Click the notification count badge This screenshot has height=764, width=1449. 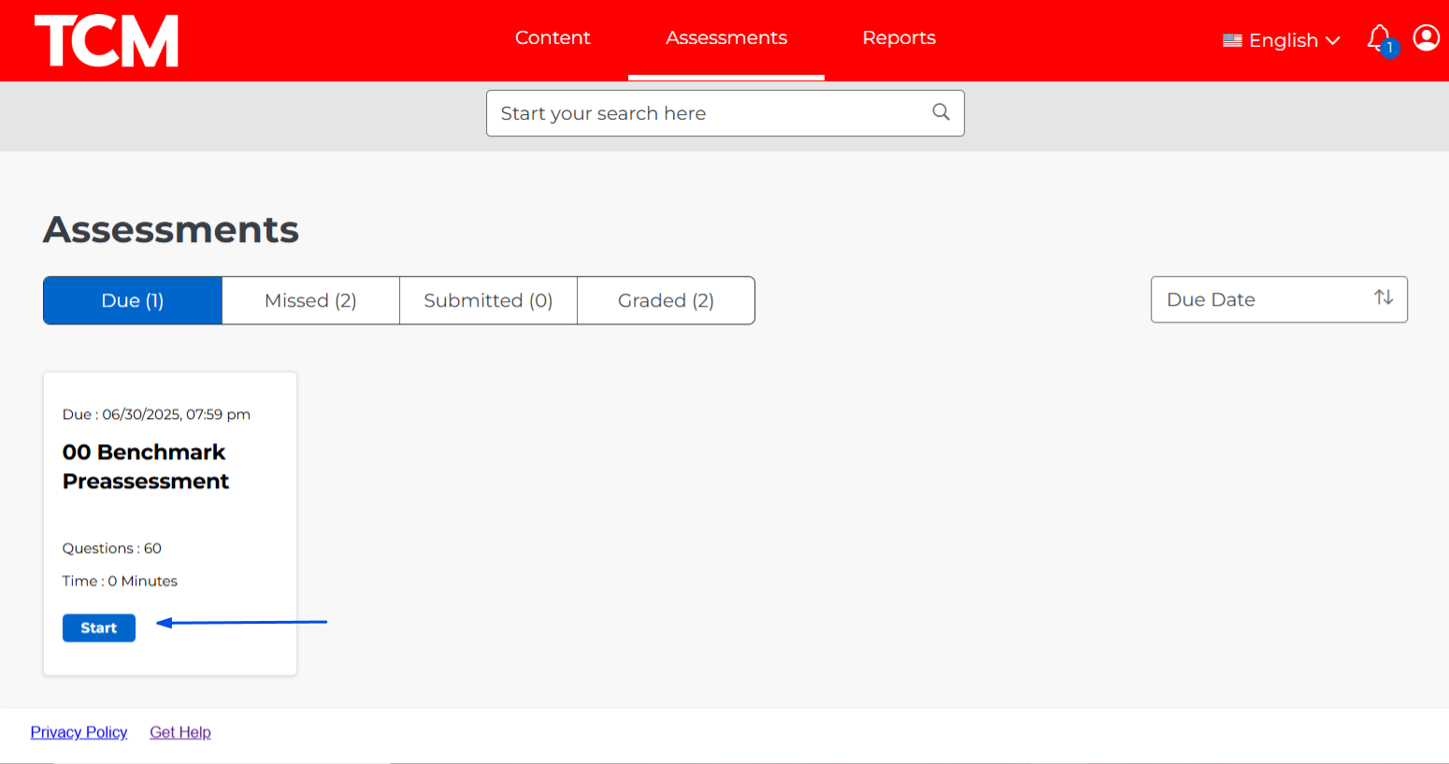click(1390, 48)
